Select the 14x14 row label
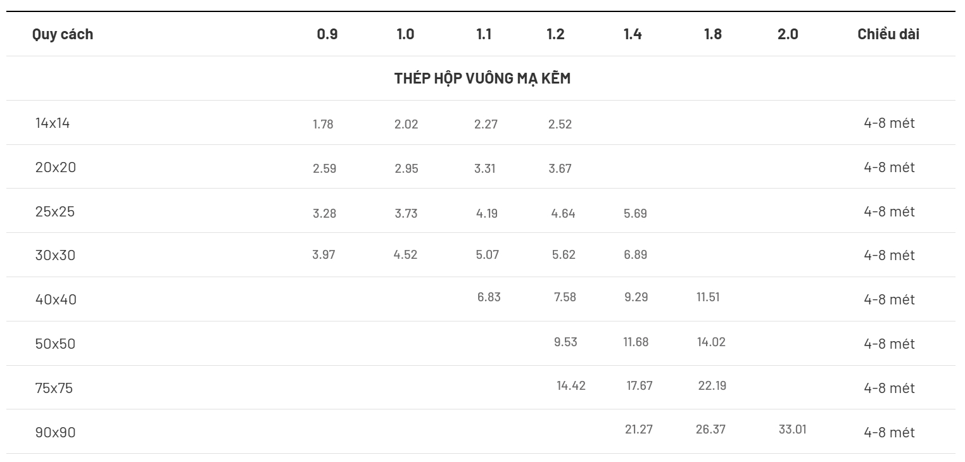The height and width of the screenshot is (462, 965). click(x=53, y=123)
